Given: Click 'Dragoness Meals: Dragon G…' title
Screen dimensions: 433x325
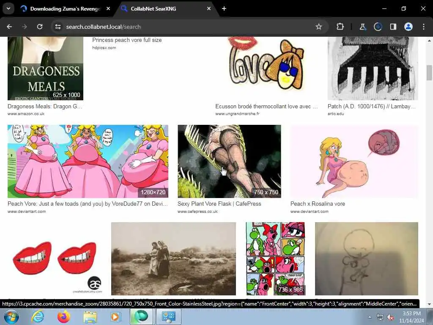Looking at the screenshot, I should [x=45, y=106].
